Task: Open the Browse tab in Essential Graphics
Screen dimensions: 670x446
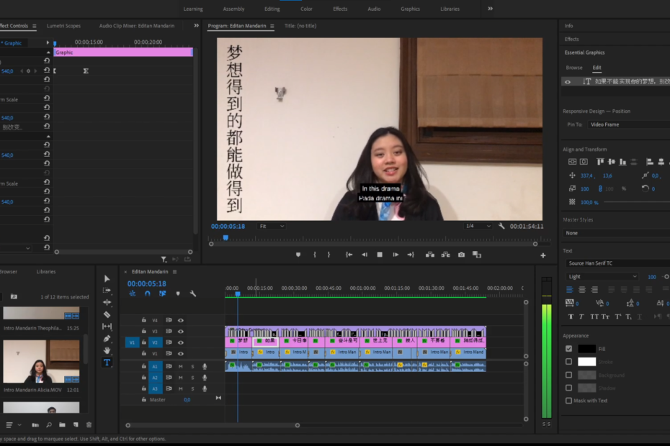Action: [x=574, y=68]
